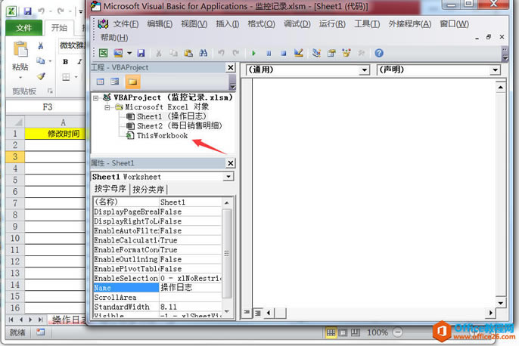Click the ScrollArea property row
Image resolution: width=519 pixels, height=346 pixels.
(157, 297)
